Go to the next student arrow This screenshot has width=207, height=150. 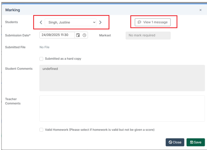[100, 22]
